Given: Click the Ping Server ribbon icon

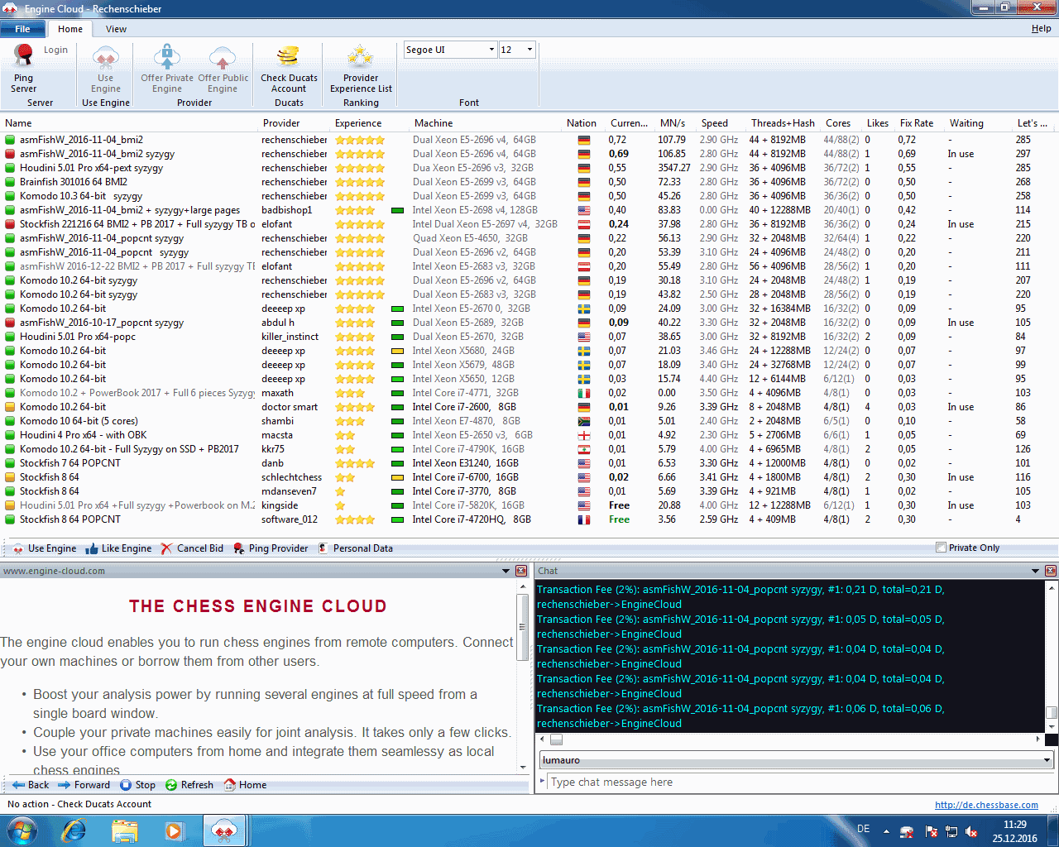Looking at the screenshot, I should 24,69.
